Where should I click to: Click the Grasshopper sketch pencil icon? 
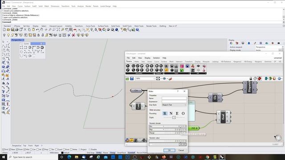170,79
